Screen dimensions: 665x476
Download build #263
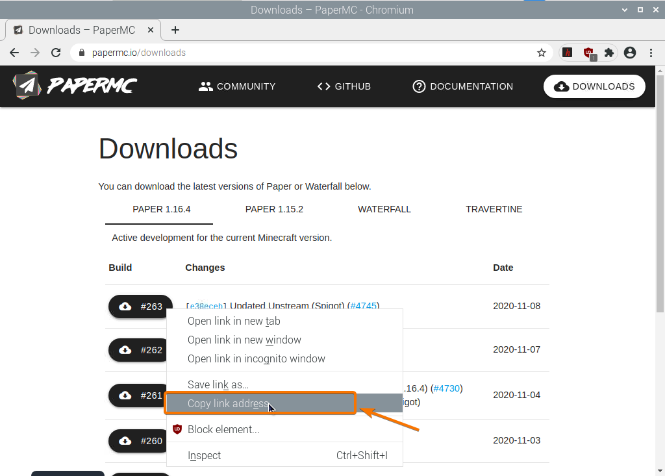tap(140, 307)
